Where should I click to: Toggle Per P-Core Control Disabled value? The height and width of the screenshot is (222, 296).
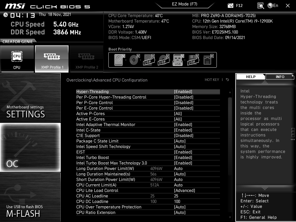click(x=184, y=103)
